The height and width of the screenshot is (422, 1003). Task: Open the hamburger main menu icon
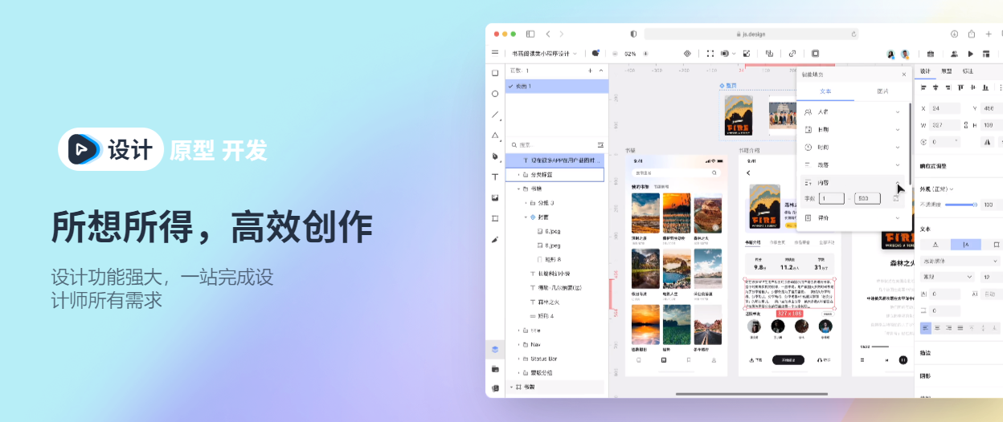click(x=495, y=53)
